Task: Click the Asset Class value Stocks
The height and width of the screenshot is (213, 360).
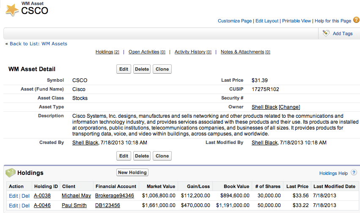Action: pos(80,98)
